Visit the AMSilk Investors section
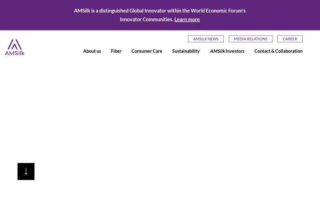The height and width of the screenshot is (200, 320). point(227,51)
